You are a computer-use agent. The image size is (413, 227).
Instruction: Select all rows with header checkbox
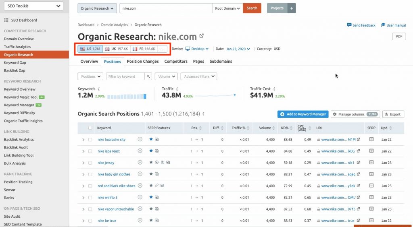pos(90,128)
